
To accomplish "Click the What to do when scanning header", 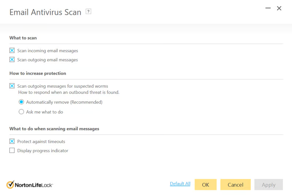I will tap(54, 129).
